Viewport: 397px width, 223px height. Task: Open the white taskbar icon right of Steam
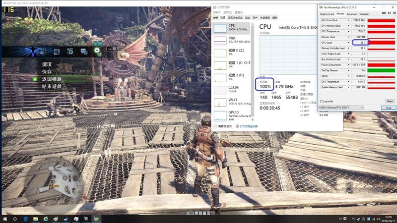[x=76, y=219]
